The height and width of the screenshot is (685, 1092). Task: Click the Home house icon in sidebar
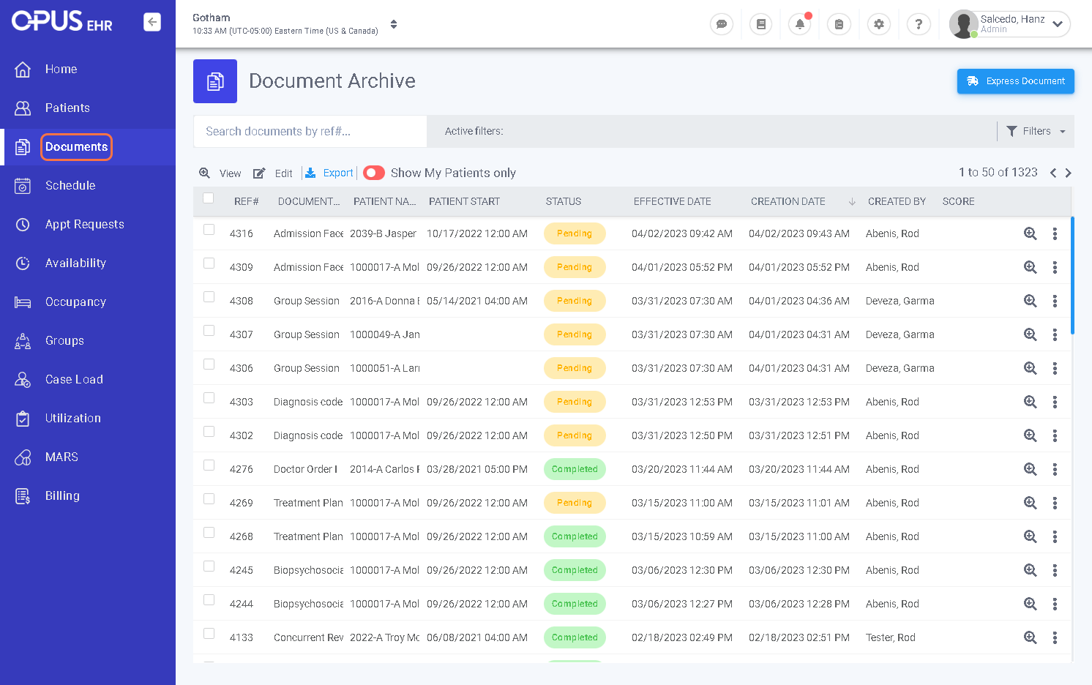click(23, 69)
